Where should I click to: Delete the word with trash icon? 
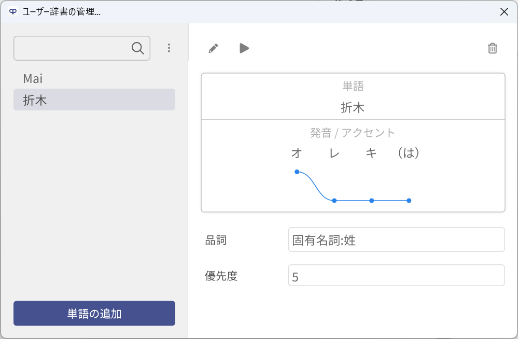coord(492,48)
